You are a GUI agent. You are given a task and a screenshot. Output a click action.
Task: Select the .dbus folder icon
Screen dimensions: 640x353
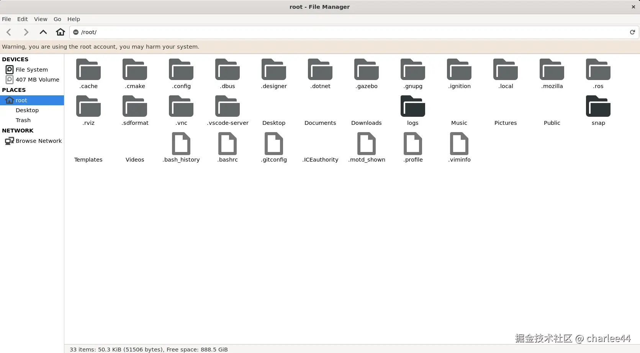click(x=228, y=69)
